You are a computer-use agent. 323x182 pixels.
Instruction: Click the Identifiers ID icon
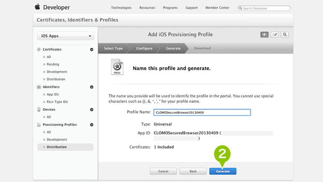[x=39, y=87]
